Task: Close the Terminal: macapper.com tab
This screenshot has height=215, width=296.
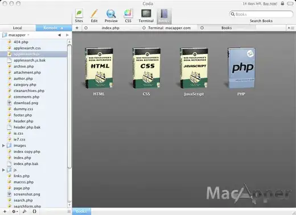Action: point(144,28)
